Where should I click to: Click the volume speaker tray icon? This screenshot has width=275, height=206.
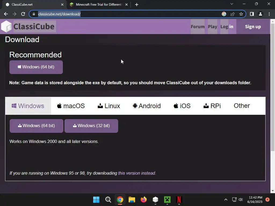[x=241, y=200]
